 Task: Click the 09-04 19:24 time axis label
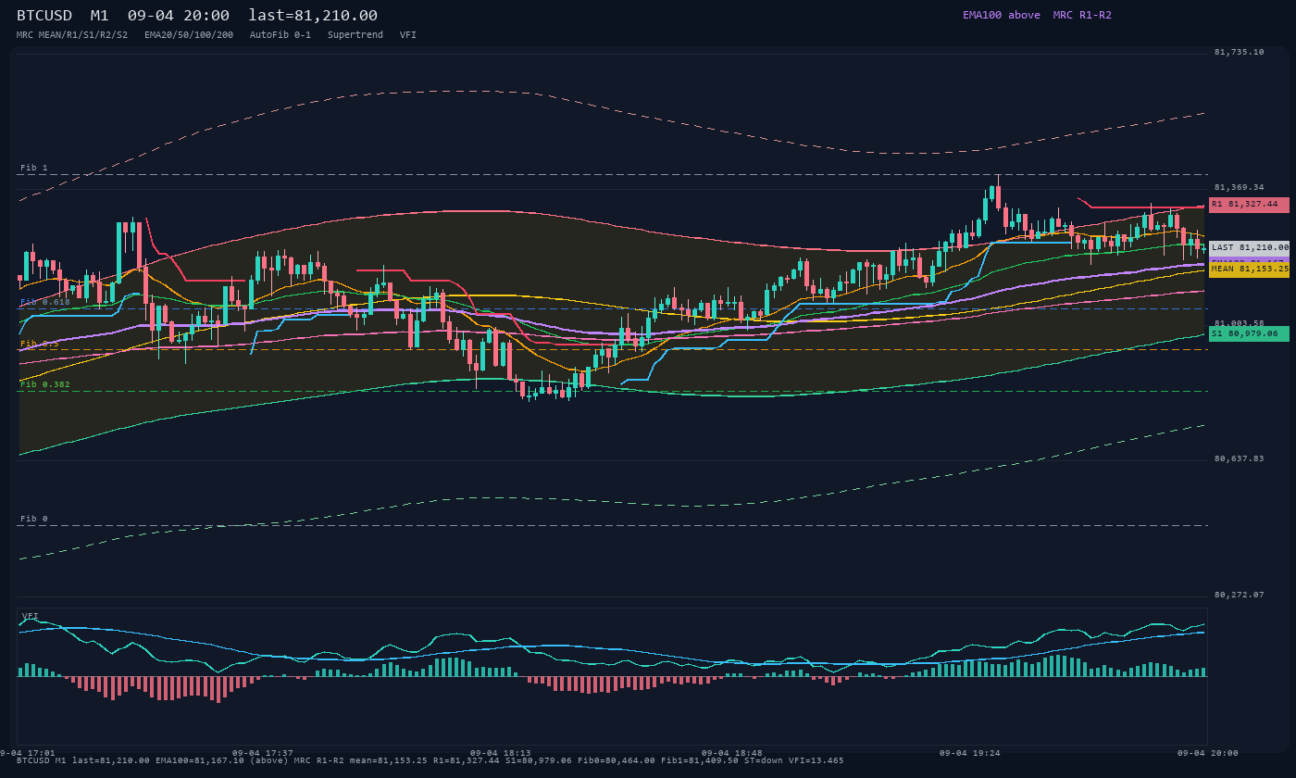pyautogui.click(x=970, y=753)
